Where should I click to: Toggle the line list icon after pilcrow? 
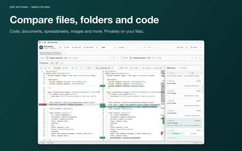point(80,68)
